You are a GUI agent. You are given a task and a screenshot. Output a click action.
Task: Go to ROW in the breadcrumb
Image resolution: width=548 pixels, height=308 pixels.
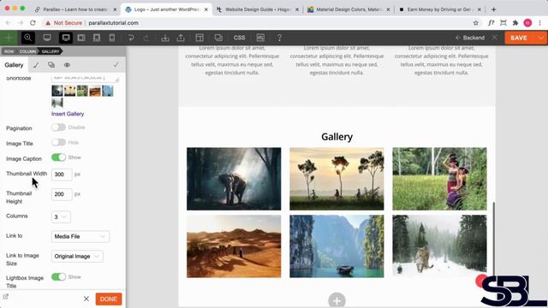tap(9, 51)
